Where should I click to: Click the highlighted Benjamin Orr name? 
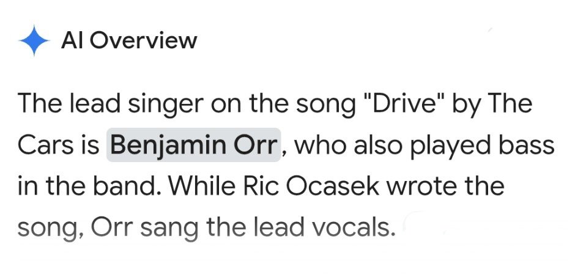point(193,145)
